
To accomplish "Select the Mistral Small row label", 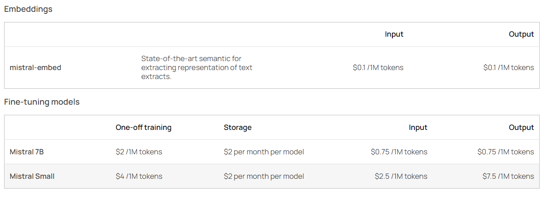I will [x=32, y=176].
